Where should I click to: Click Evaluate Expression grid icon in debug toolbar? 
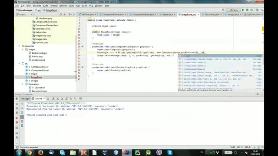[x=80, y=98]
